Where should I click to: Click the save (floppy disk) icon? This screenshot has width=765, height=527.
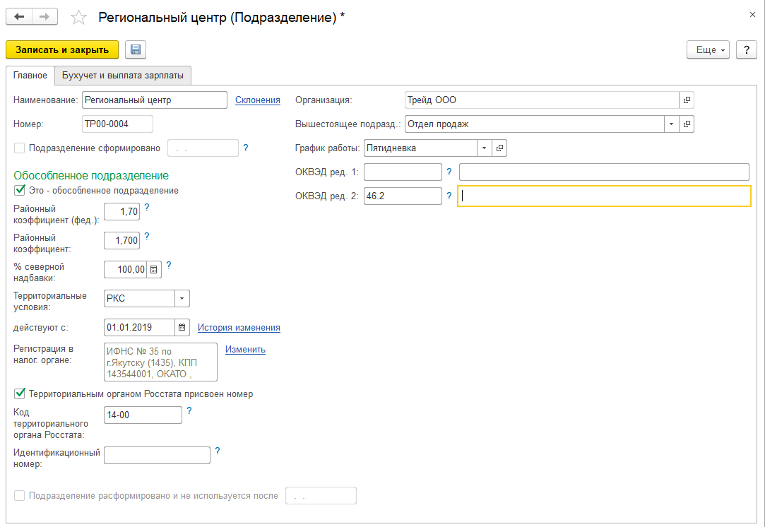pos(135,49)
